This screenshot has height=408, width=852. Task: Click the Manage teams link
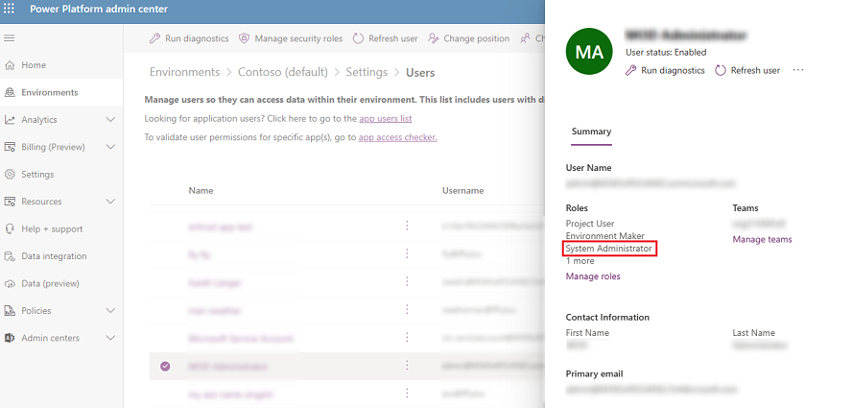[762, 239]
